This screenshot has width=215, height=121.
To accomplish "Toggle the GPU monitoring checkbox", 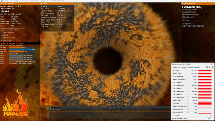I will [x=2, y=38].
